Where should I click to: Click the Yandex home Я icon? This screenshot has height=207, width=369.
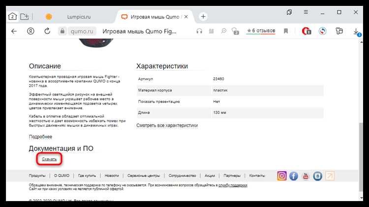(x=31, y=31)
